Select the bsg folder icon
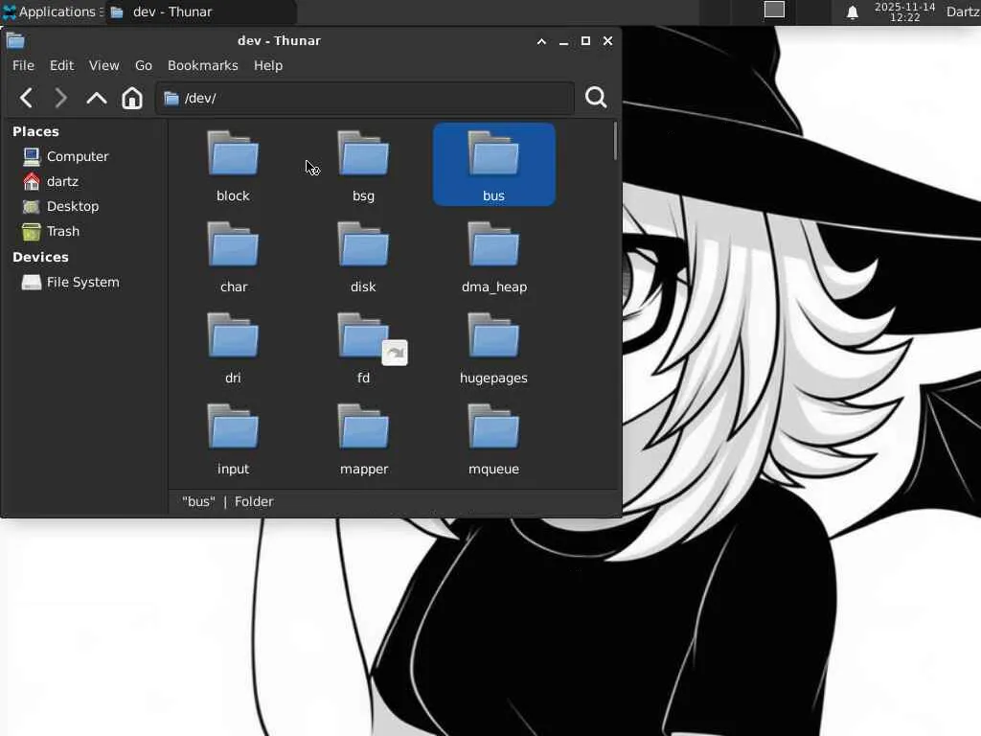981x736 pixels. pyautogui.click(x=363, y=153)
